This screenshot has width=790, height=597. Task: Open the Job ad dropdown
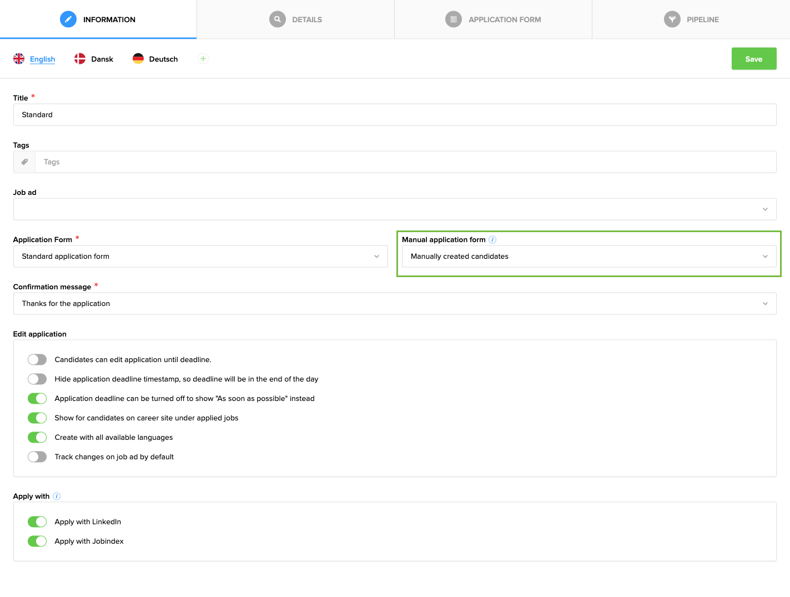click(766, 209)
